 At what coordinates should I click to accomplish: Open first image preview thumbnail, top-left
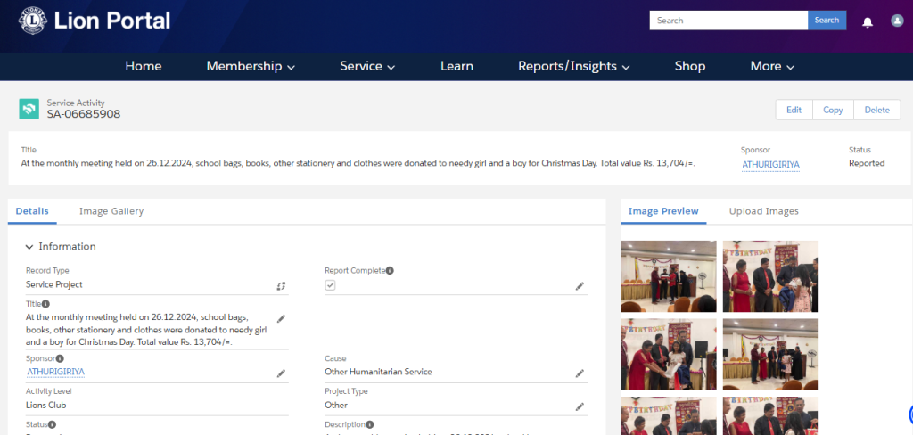click(x=669, y=276)
